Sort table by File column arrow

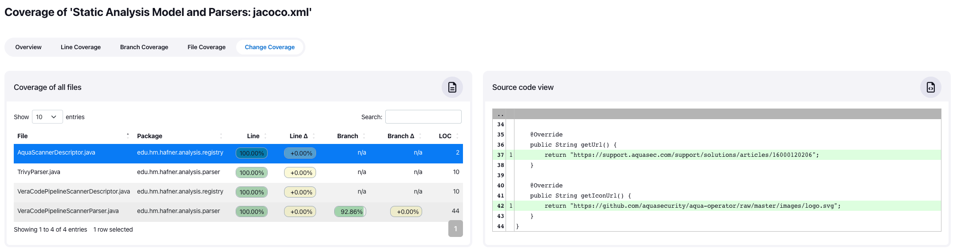tap(128, 136)
